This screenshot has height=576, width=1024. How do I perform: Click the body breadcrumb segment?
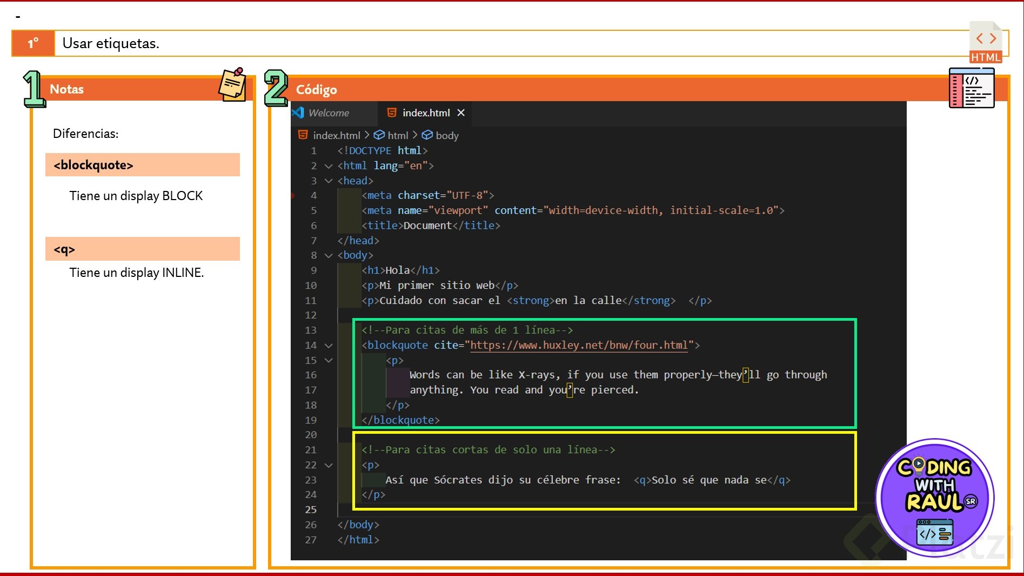click(447, 135)
